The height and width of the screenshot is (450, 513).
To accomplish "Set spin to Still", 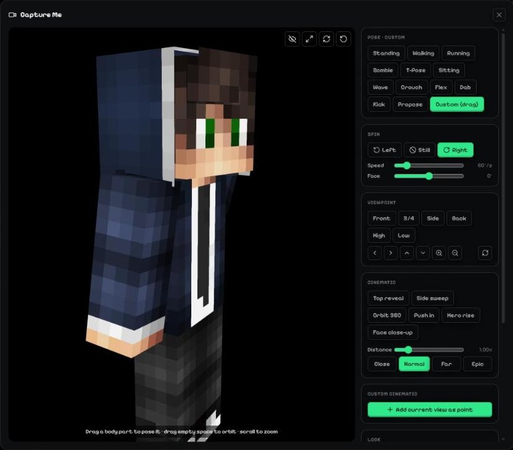I will 420,150.
